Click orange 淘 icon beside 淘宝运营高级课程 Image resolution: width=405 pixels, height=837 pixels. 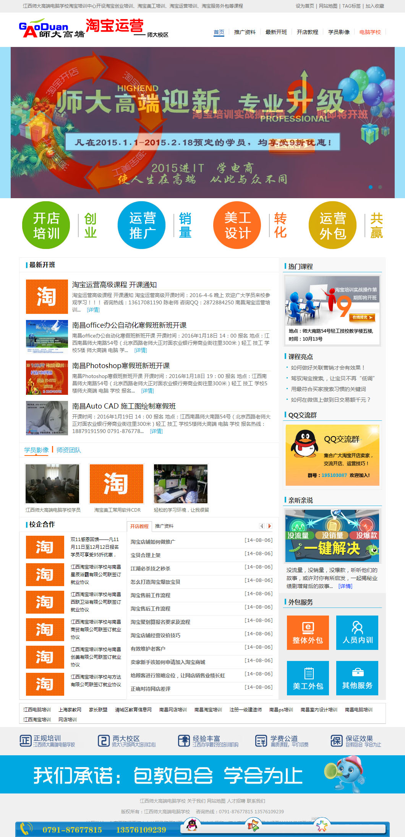(47, 297)
